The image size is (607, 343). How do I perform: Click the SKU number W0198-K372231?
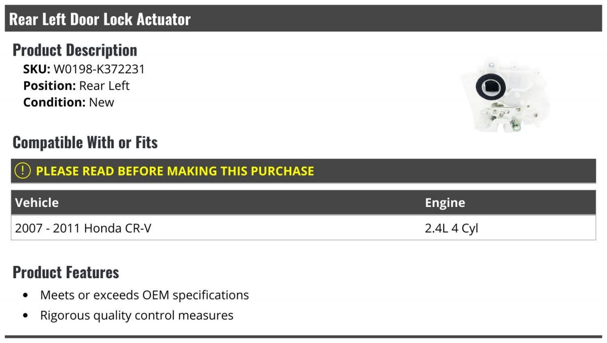pyautogui.click(x=99, y=69)
